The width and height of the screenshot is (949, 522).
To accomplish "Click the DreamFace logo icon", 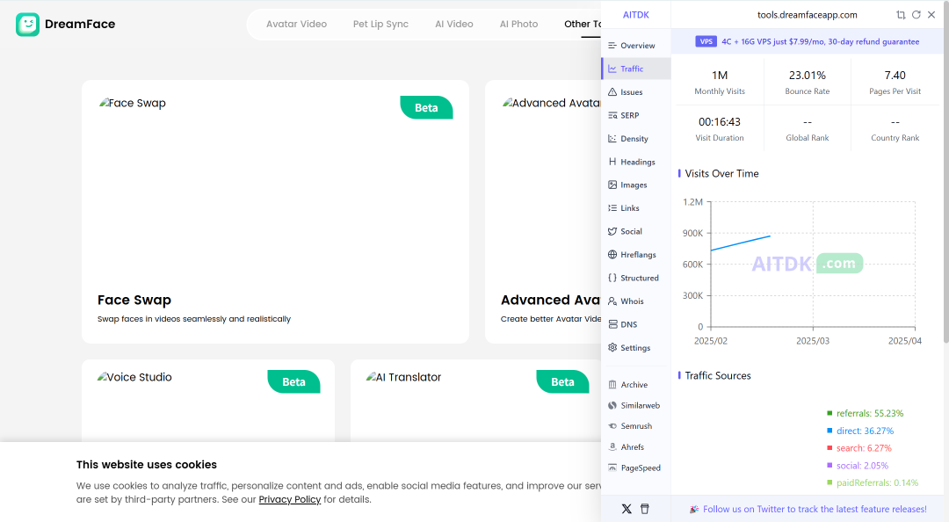I will pyautogui.click(x=27, y=25).
